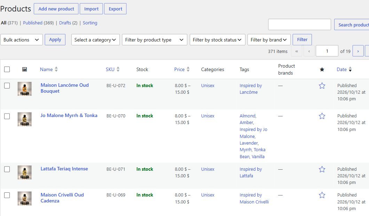Open the Inspired by Lancôme tag

point(251,89)
